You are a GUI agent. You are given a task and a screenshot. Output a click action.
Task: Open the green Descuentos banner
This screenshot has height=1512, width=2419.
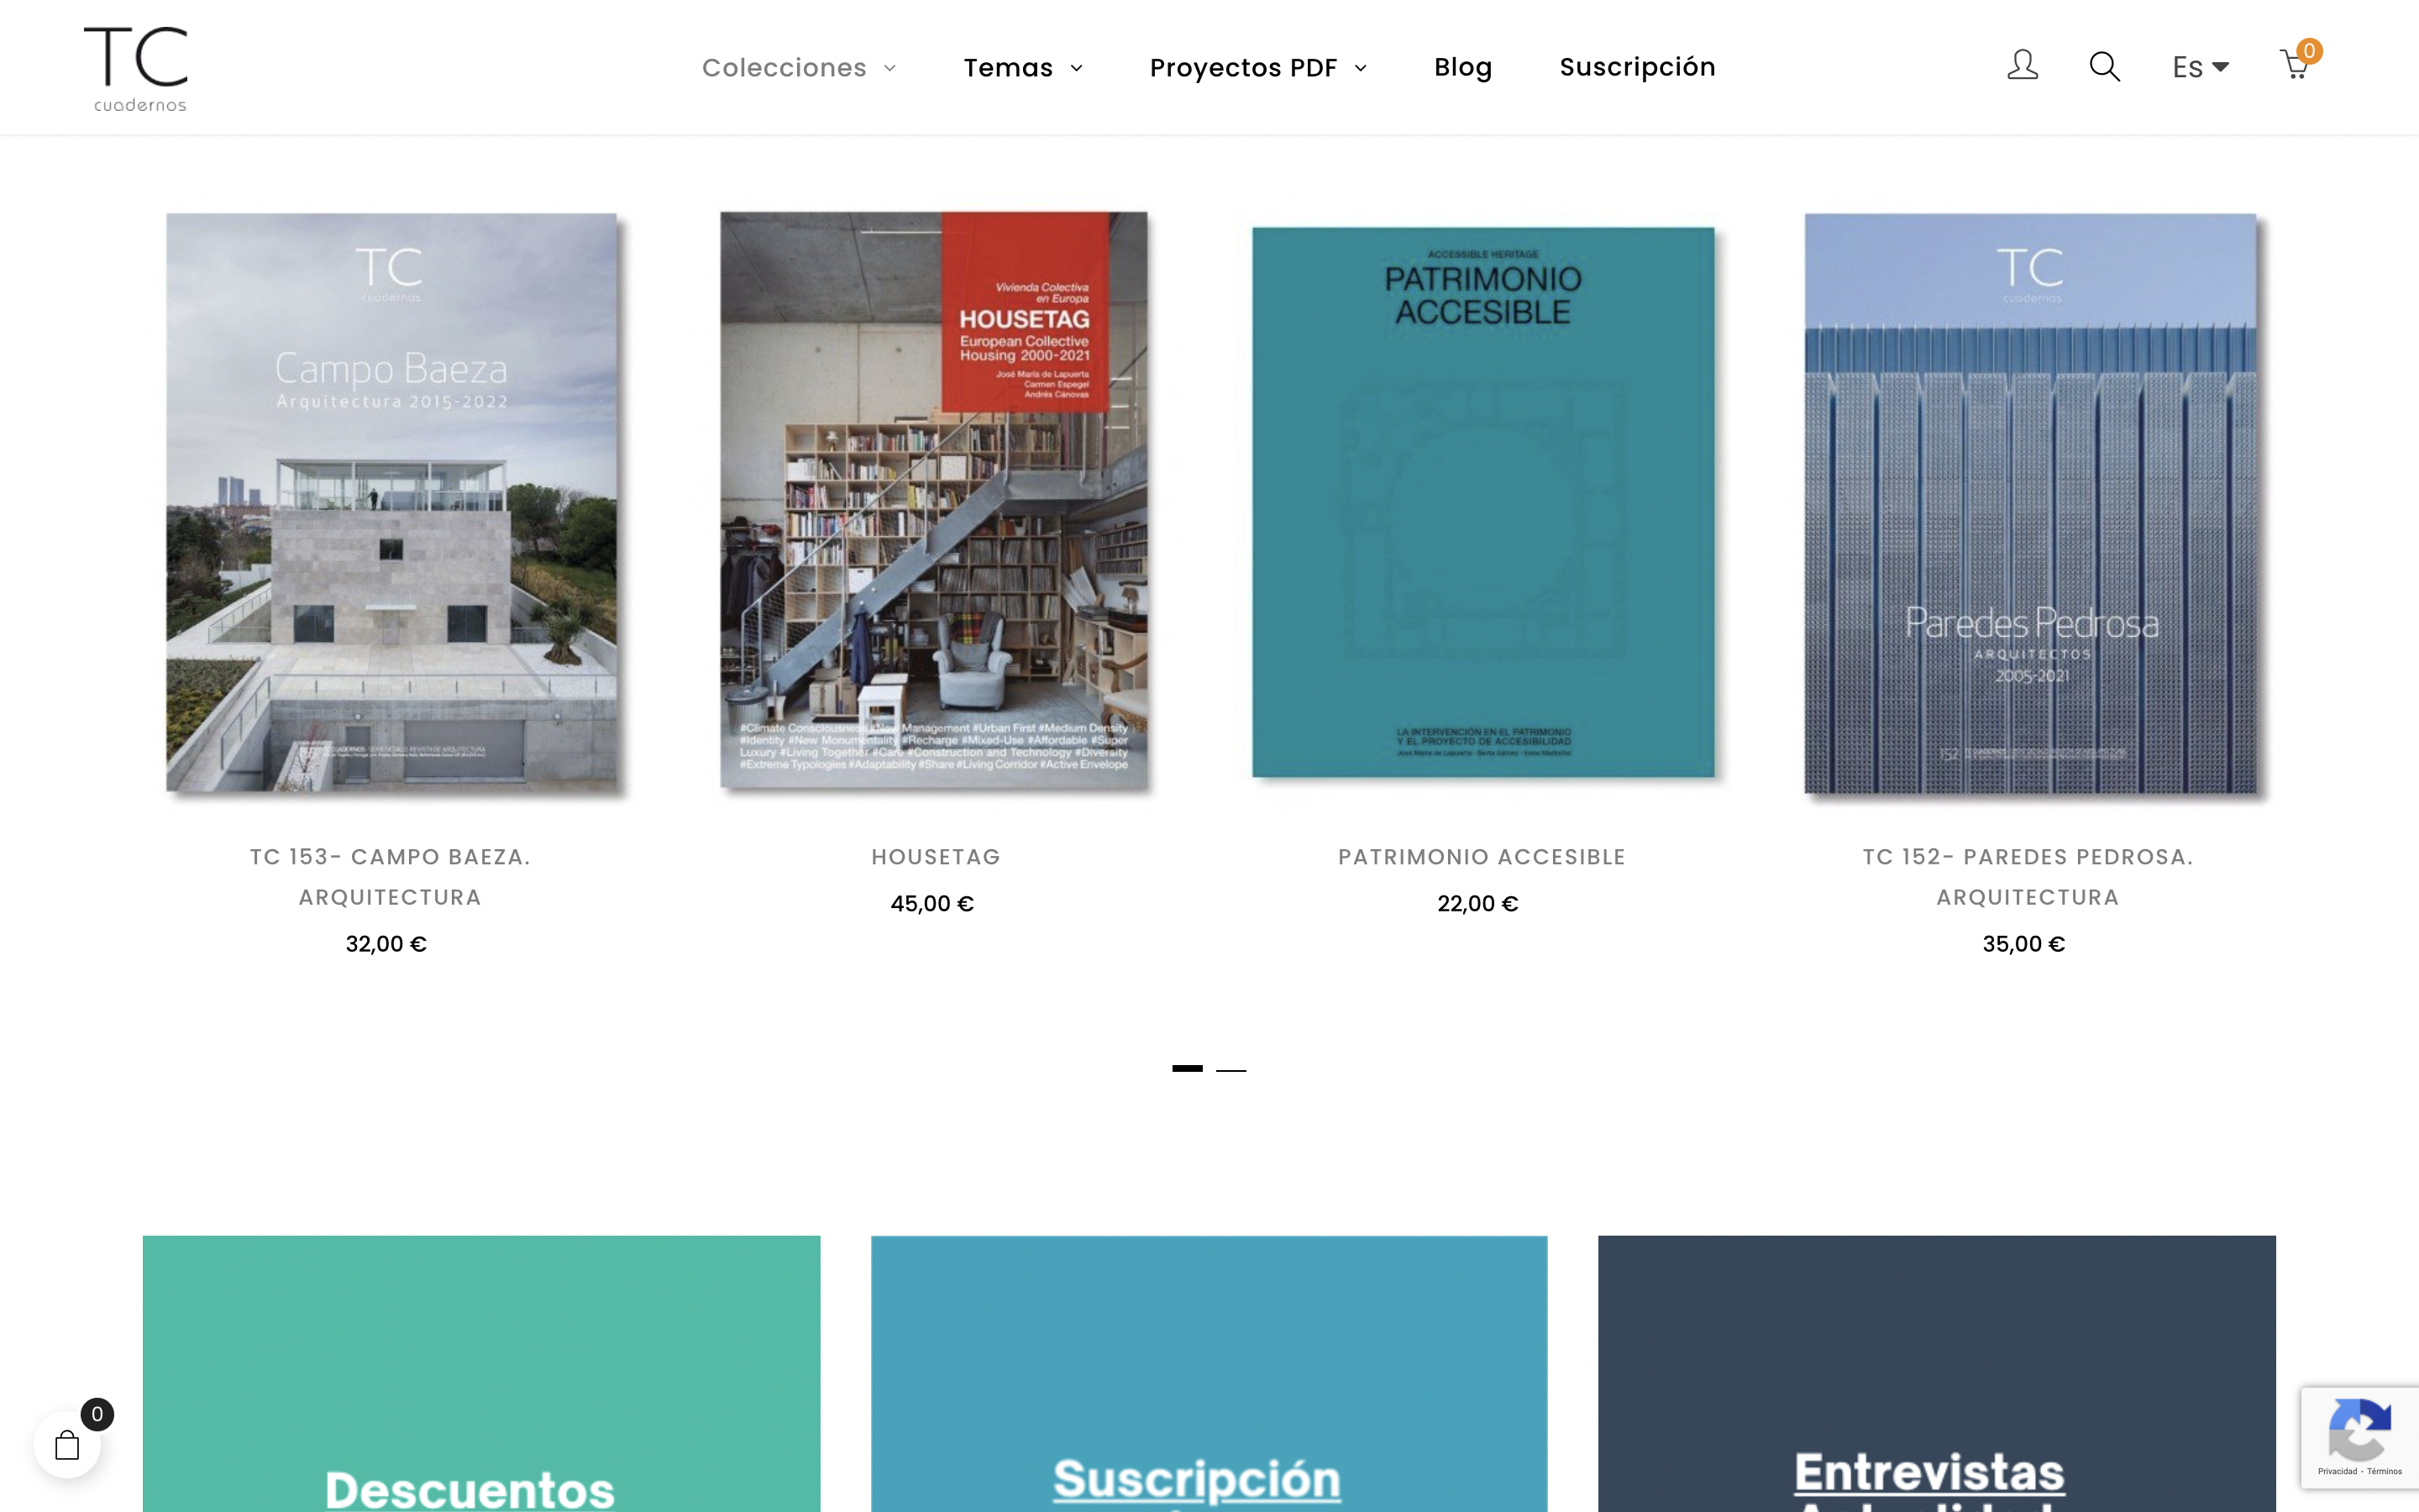tap(480, 1373)
